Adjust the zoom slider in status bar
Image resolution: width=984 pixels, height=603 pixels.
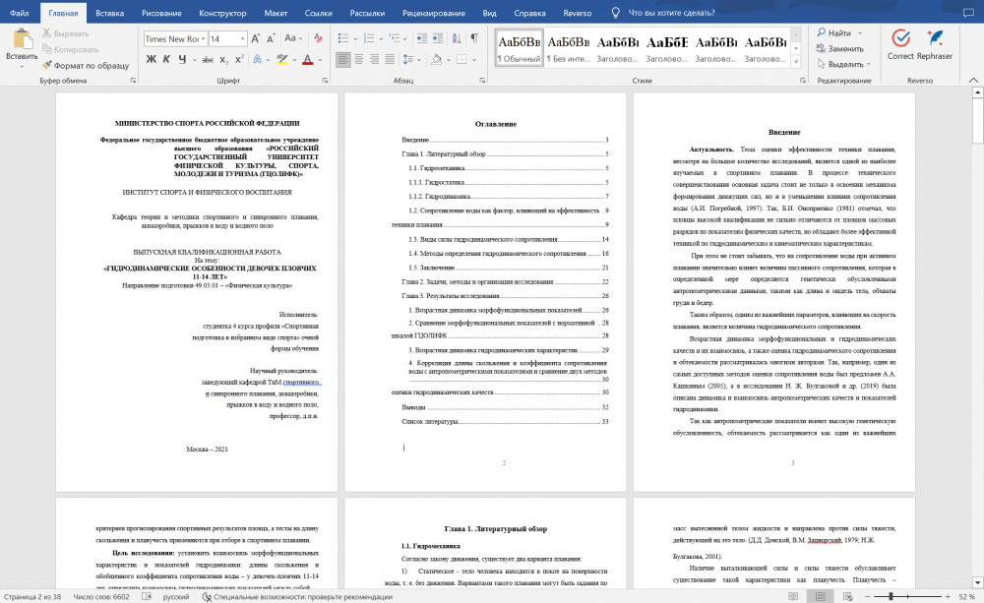pyautogui.click(x=892, y=597)
